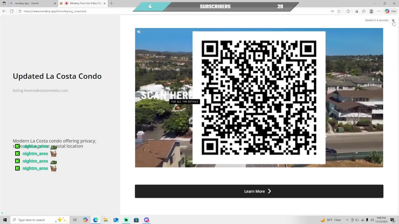The width and height of the screenshot is (399, 224).
Task: Click the overlay goal number 20
Action: (280, 7)
